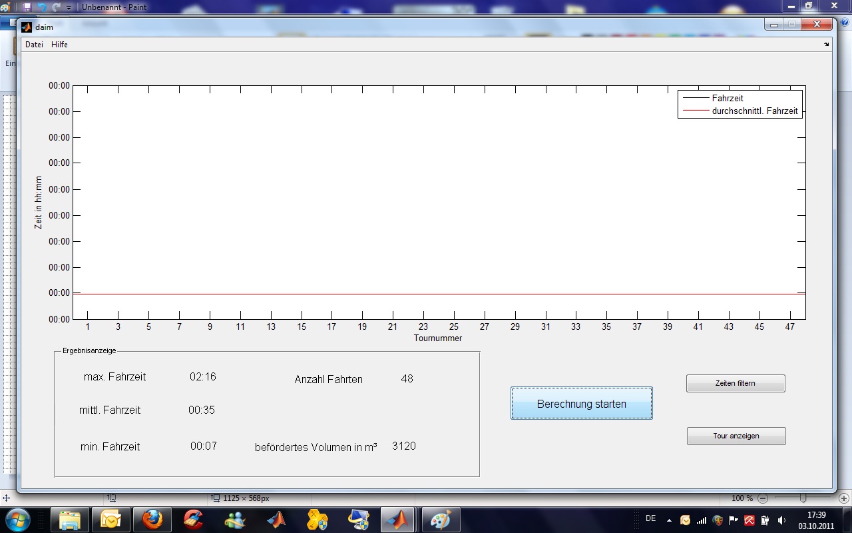Show hidden system tray icons
852x533 pixels.
click(x=669, y=520)
